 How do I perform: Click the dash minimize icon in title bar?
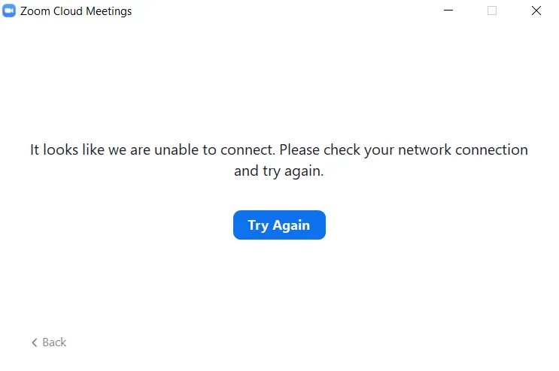coord(448,11)
